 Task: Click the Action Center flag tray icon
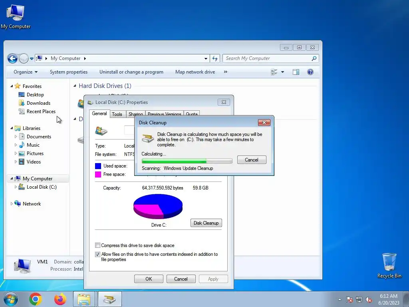point(349,299)
